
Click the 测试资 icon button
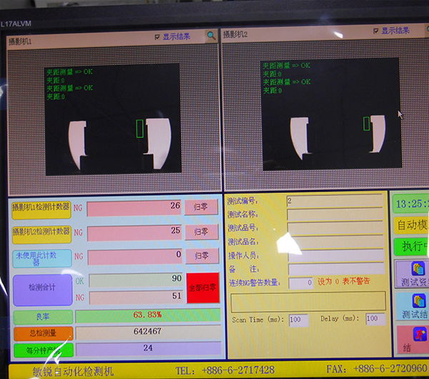click(x=411, y=274)
